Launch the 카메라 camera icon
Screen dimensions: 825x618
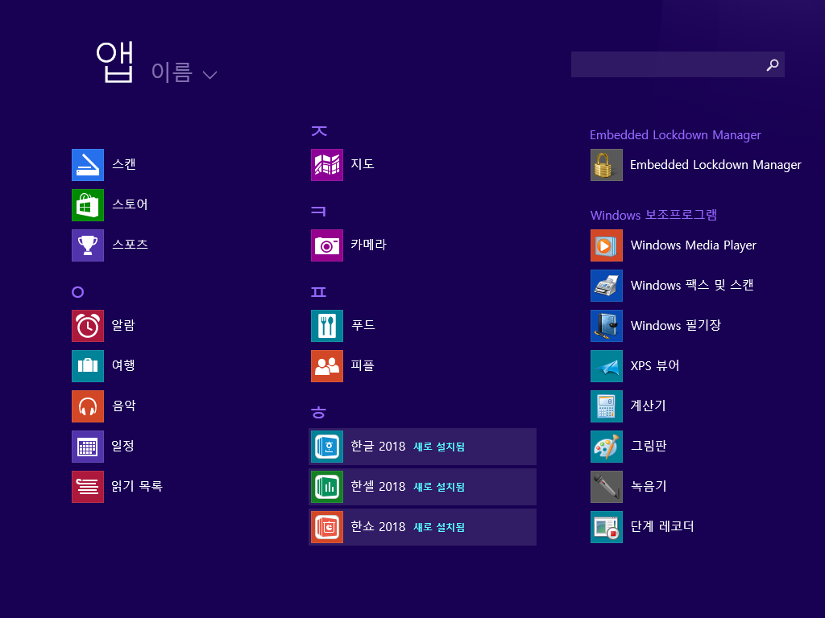coord(327,245)
